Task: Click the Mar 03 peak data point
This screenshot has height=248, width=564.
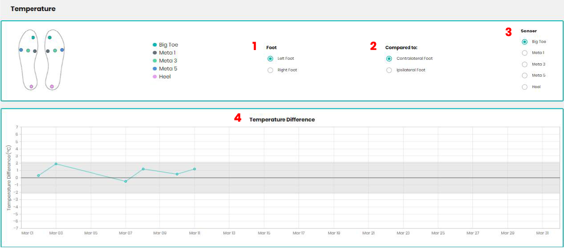Action: [x=56, y=164]
